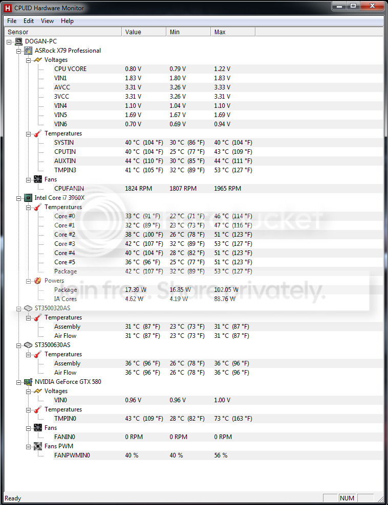Click the ST3500320AS Temperatures thermometer icon

(38, 317)
